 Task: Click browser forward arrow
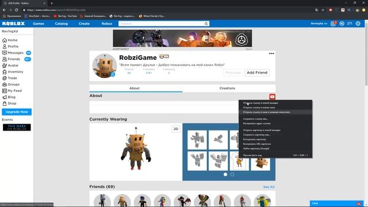10,10
